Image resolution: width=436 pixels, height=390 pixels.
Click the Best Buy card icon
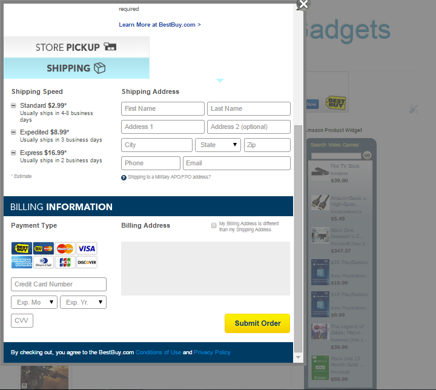point(22,248)
